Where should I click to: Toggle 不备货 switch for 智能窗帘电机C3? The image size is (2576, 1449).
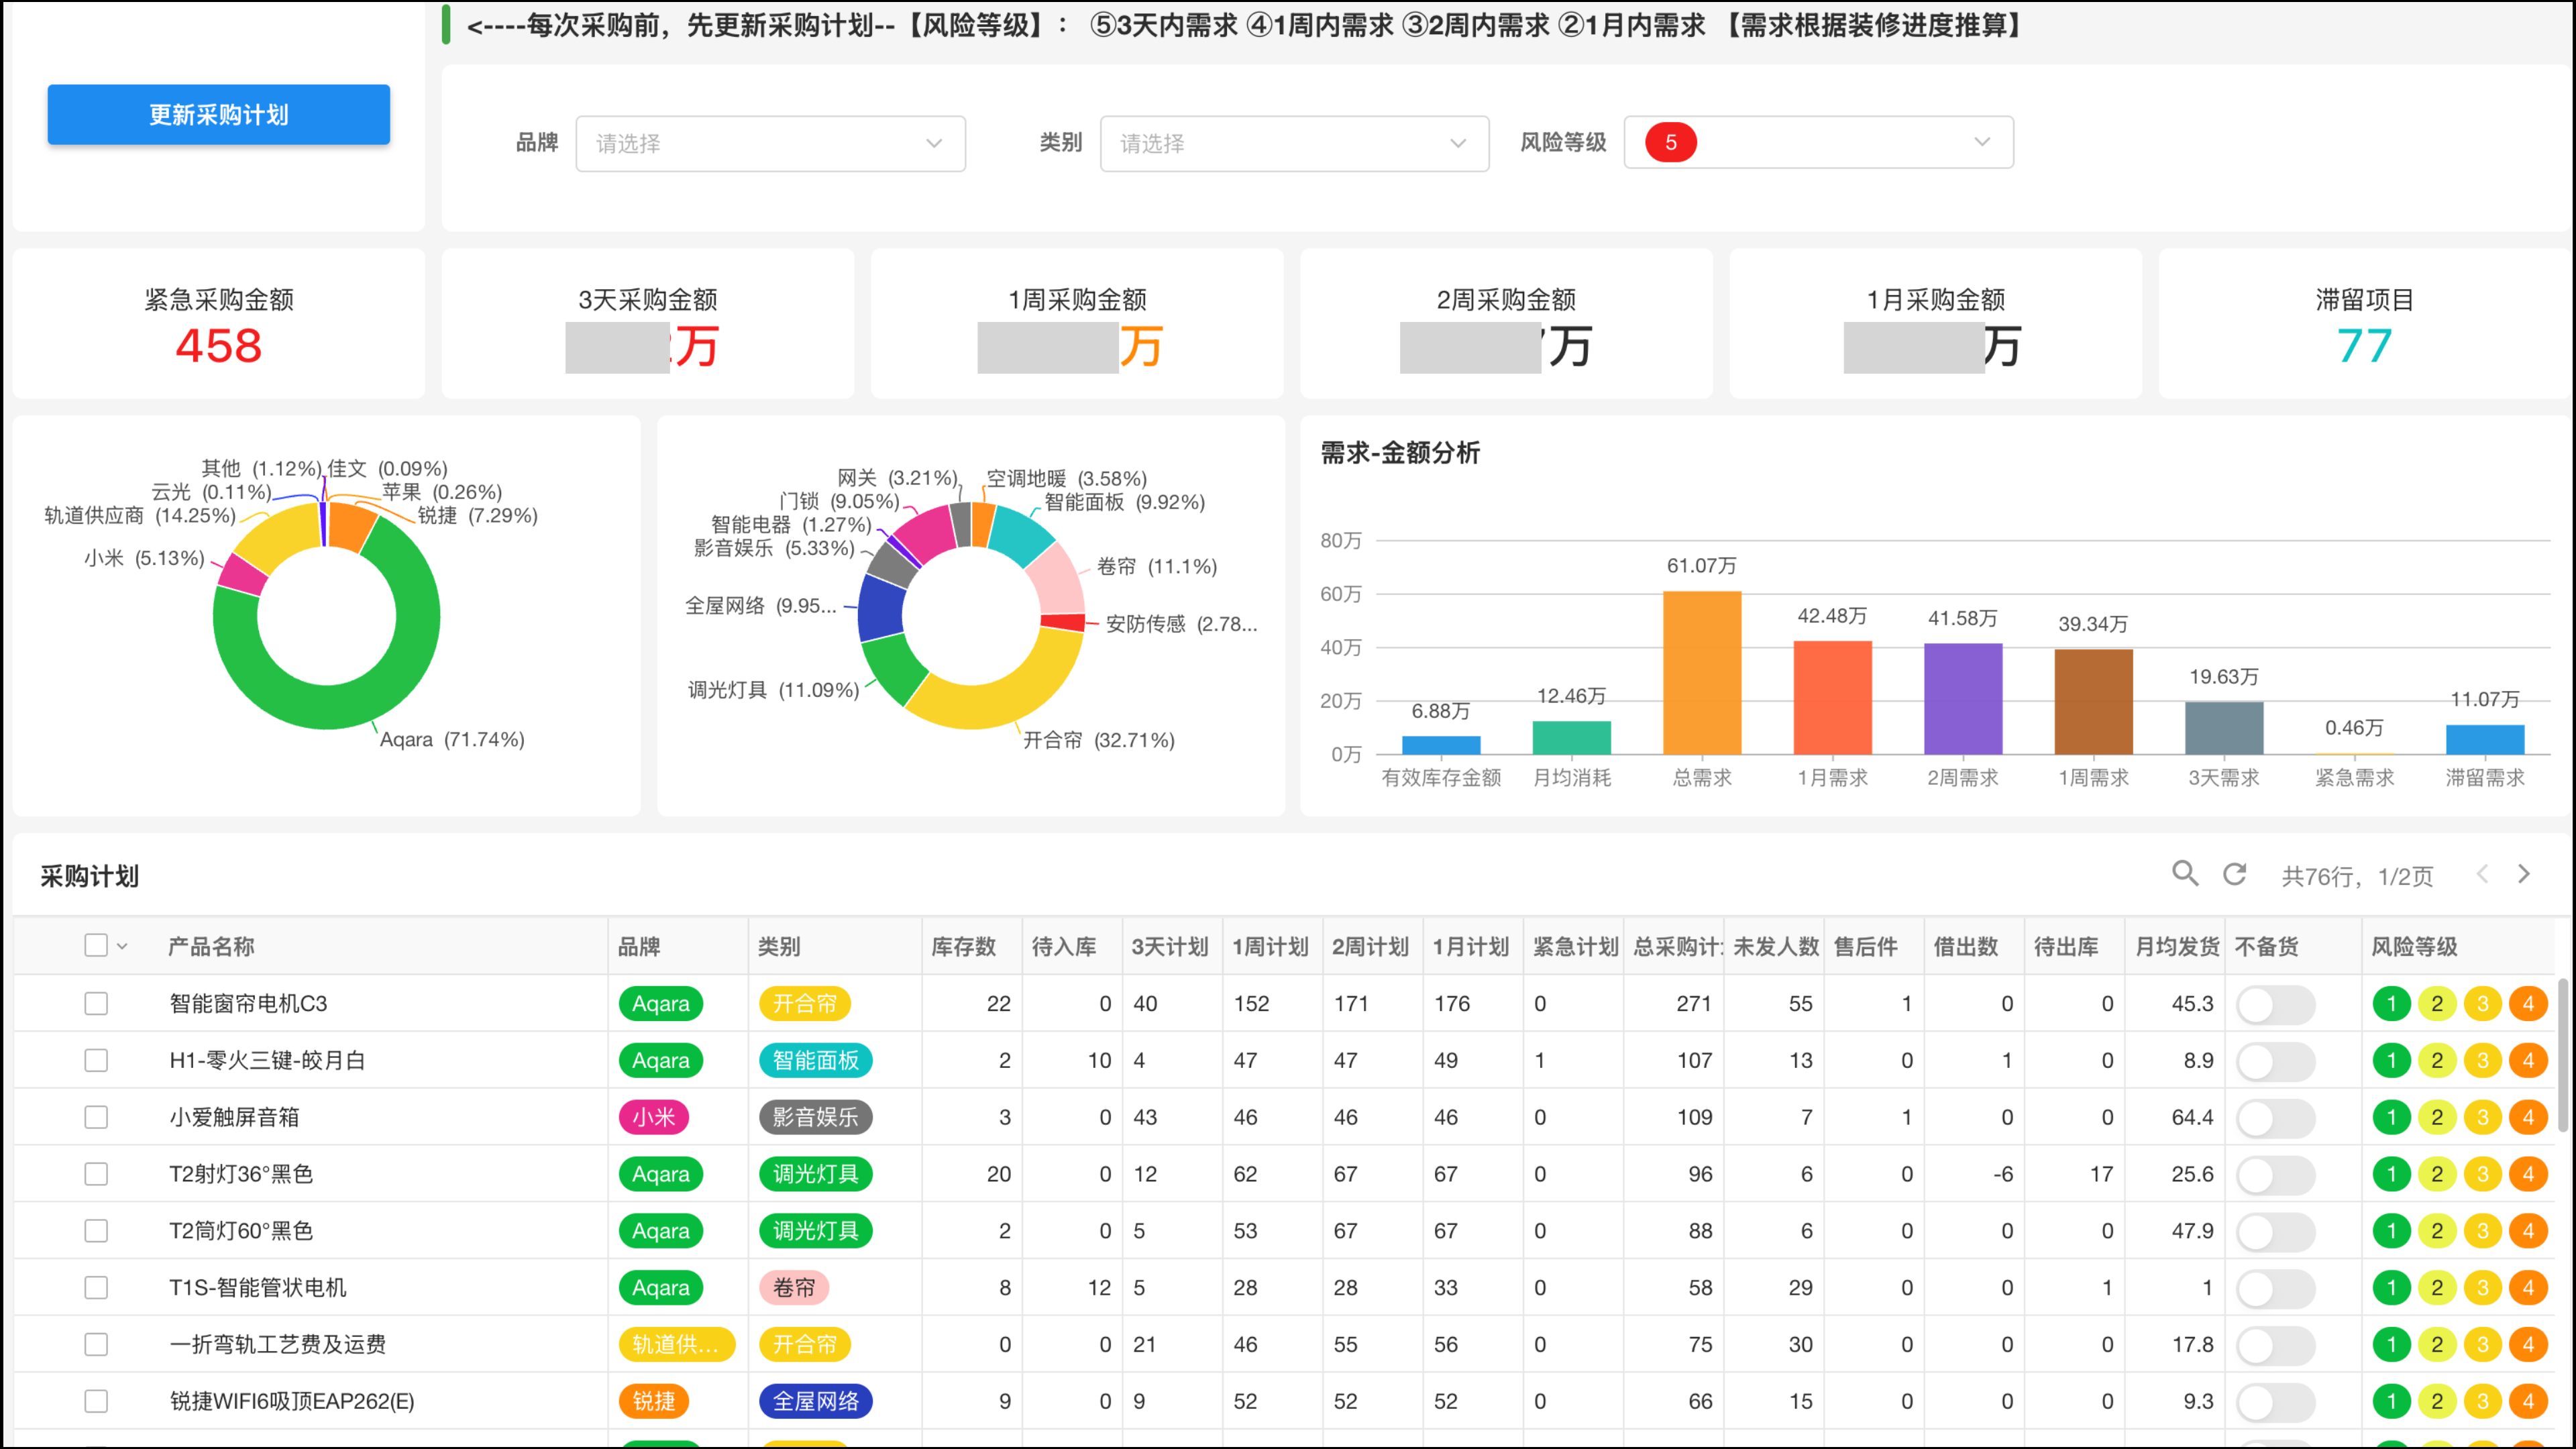[x=2275, y=1005]
